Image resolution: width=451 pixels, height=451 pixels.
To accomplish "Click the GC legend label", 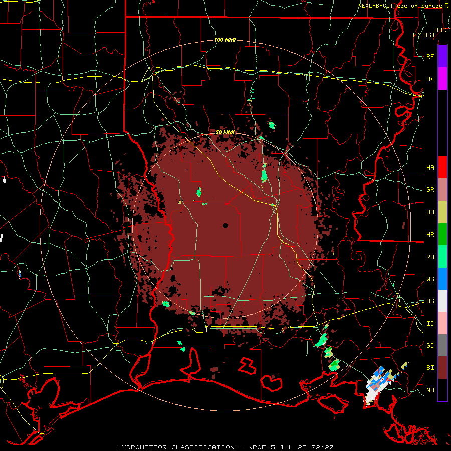I will pos(430,346).
